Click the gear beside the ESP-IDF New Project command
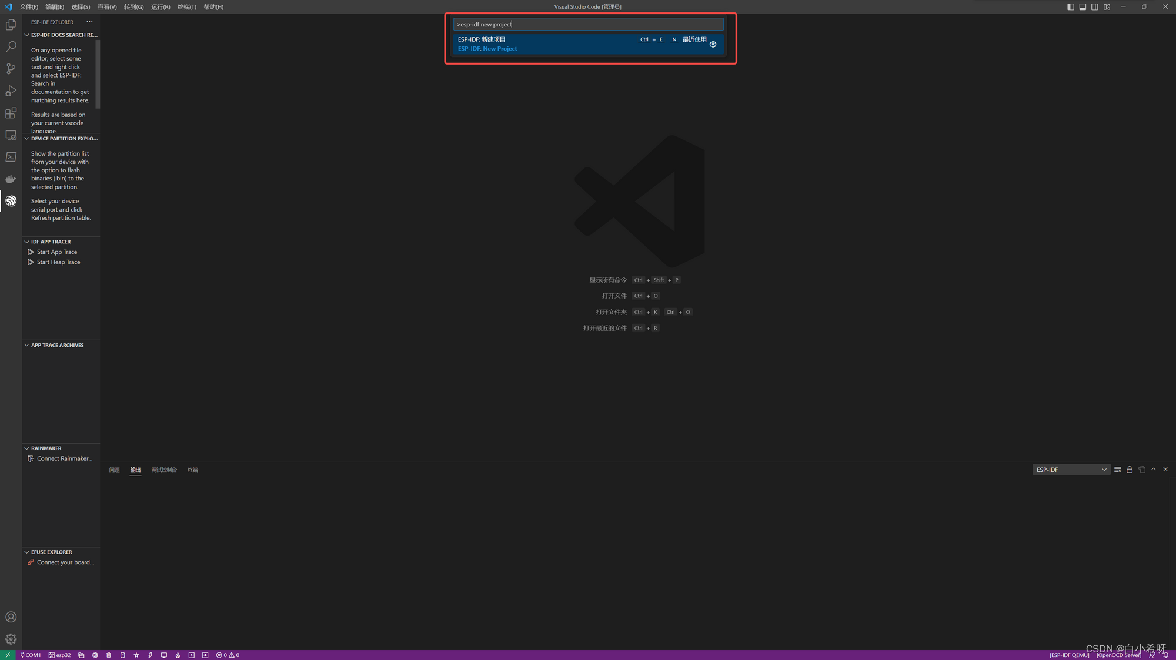Screen dimensions: 1176x660 (x=713, y=44)
